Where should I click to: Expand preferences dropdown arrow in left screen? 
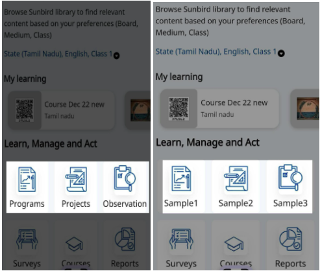(117, 56)
